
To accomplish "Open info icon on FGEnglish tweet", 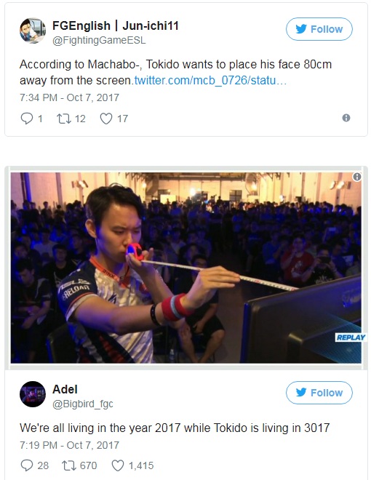I will tap(346, 118).
